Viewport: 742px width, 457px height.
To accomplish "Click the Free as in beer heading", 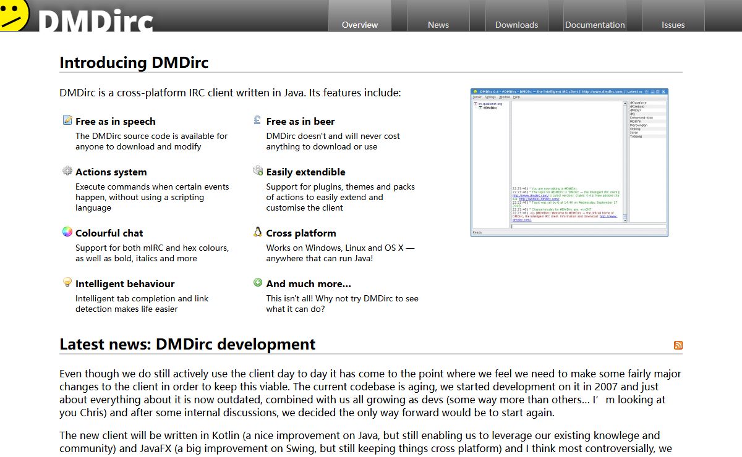I will (301, 122).
